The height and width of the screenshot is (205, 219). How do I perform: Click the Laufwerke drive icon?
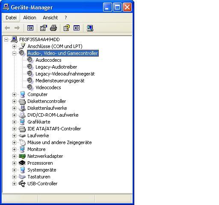(x=22, y=136)
